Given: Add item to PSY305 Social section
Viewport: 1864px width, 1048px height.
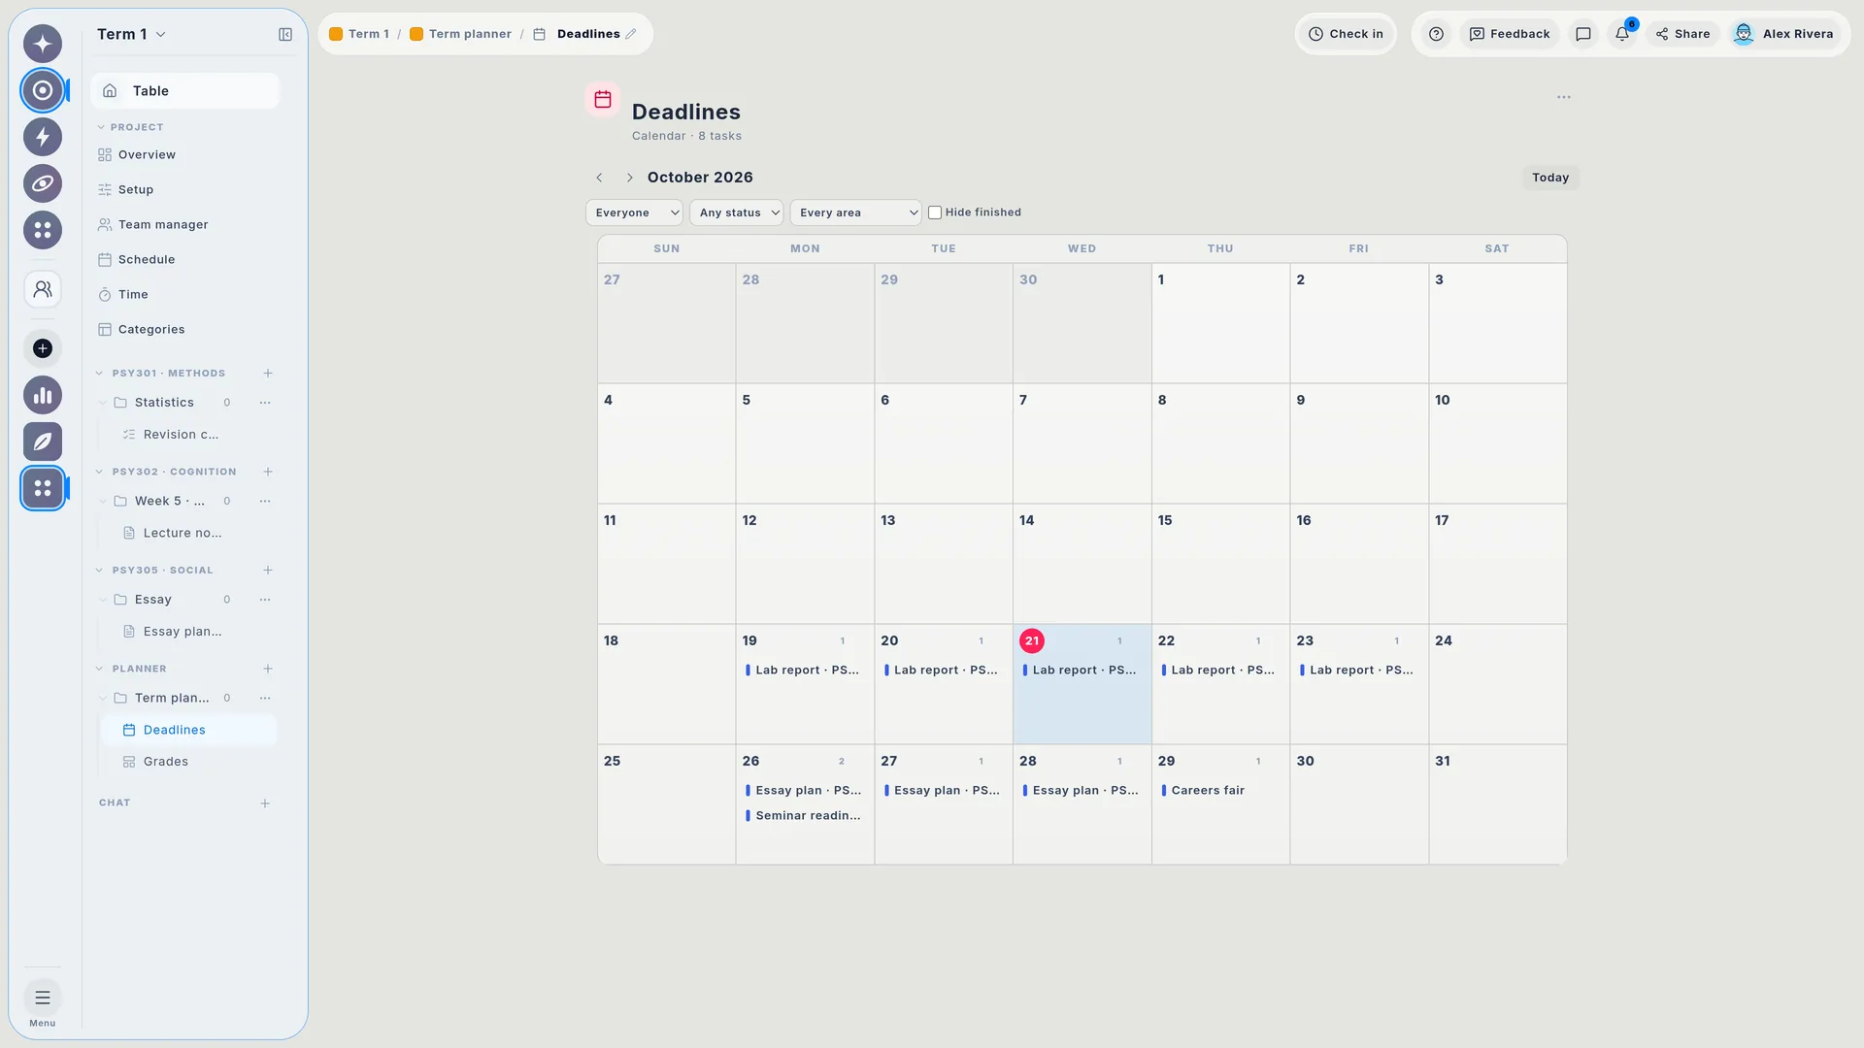Looking at the screenshot, I should tap(268, 571).
